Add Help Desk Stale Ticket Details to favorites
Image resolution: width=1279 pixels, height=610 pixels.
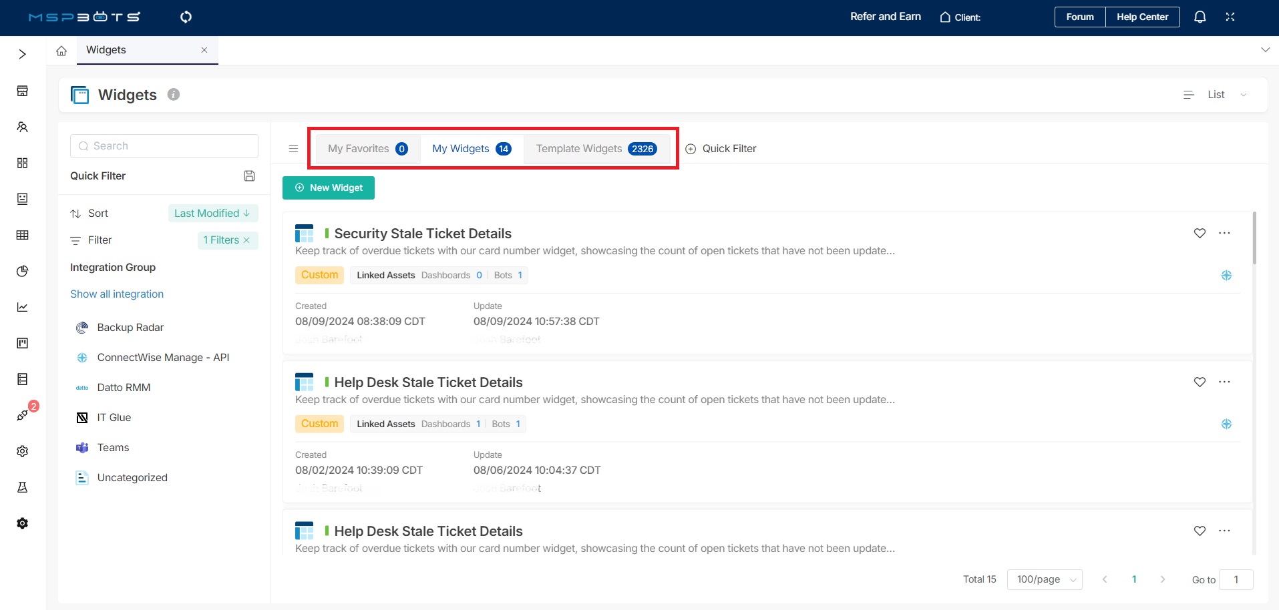point(1200,382)
